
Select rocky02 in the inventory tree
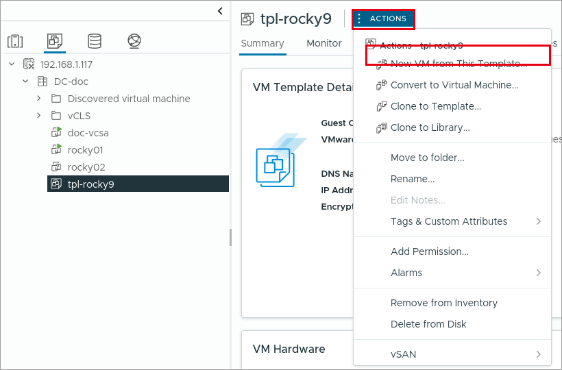pos(86,167)
